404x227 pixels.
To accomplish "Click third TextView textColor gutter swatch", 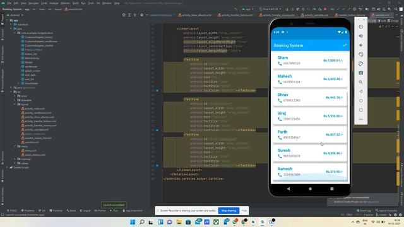I will tap(157, 165).
